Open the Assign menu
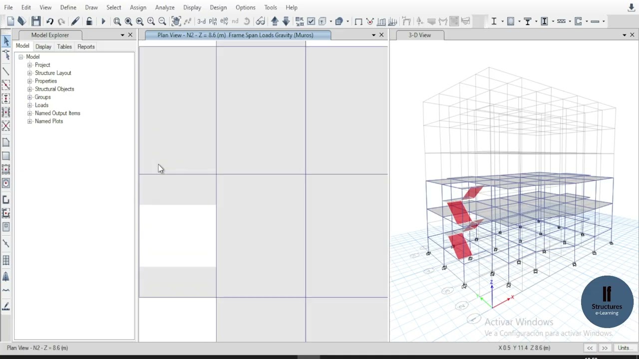This screenshot has width=639, height=359. (138, 7)
